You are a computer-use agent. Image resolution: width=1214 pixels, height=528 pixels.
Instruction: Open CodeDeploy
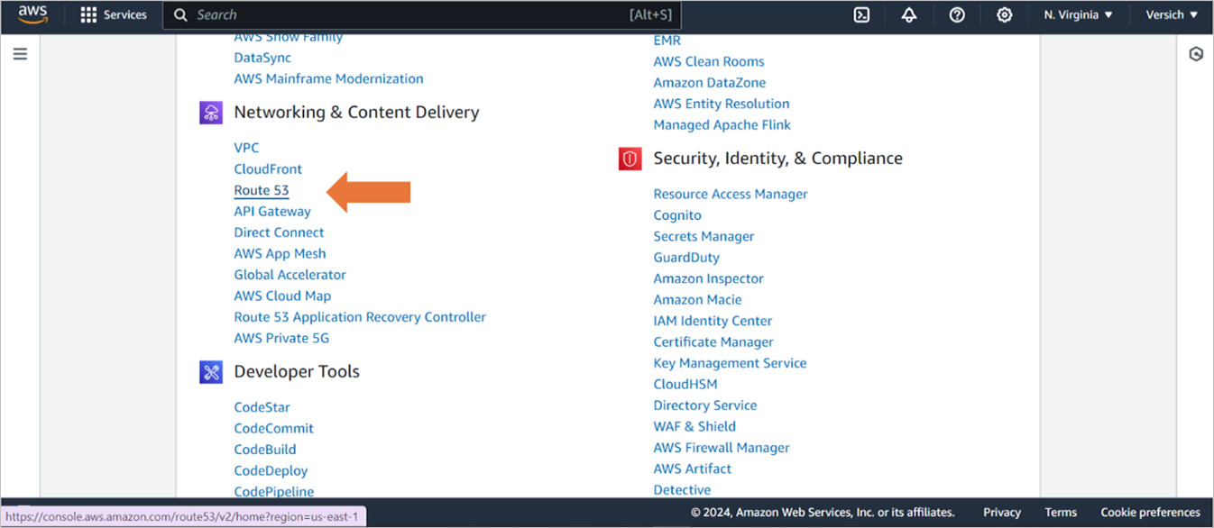(x=271, y=471)
